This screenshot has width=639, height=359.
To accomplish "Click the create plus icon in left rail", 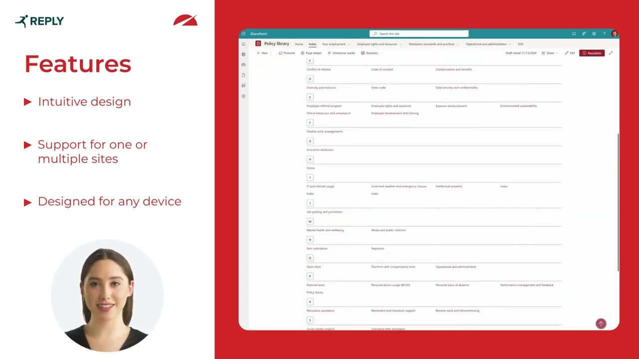I will click(x=244, y=96).
